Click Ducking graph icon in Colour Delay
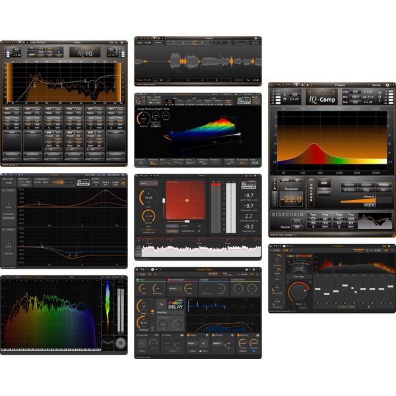The image size is (396, 396). (x=257, y=335)
